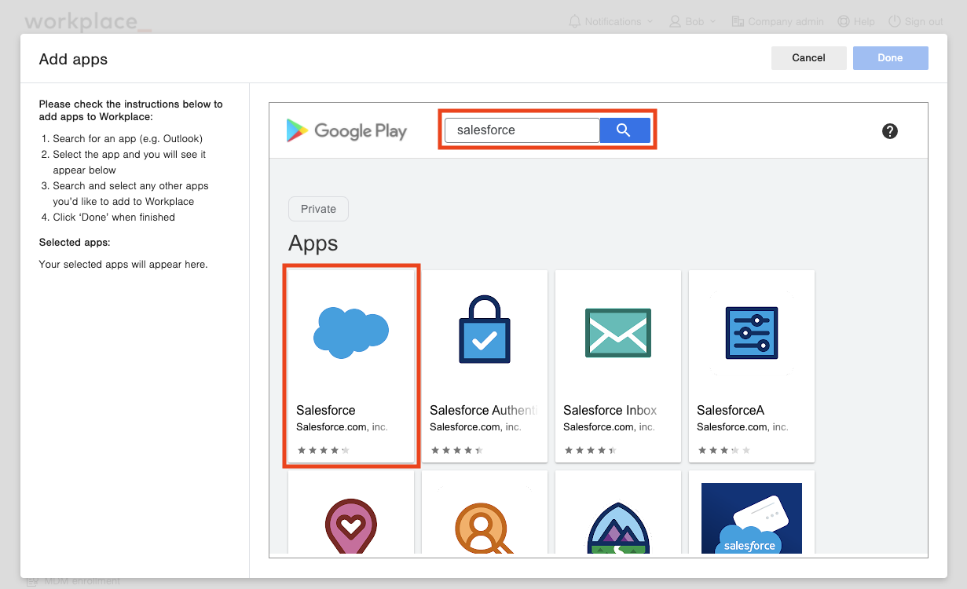Image resolution: width=967 pixels, height=589 pixels.
Task: Click the Cancel button
Action: point(809,58)
